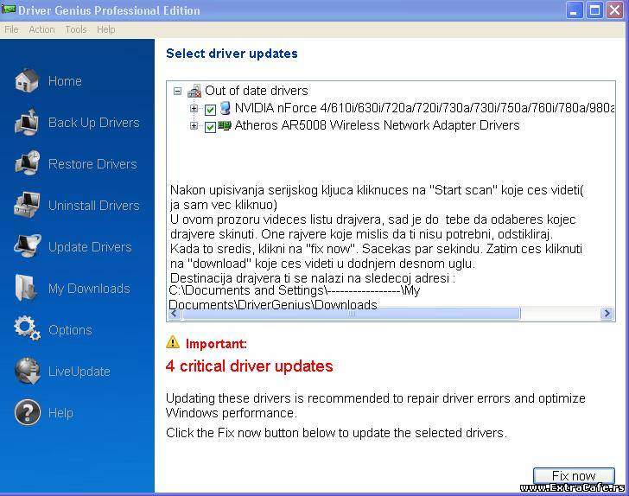Open Back Up Drivers icon

(27, 123)
